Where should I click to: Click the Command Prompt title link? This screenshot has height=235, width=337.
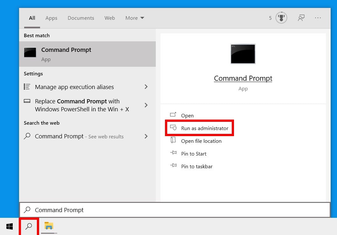[x=243, y=79]
